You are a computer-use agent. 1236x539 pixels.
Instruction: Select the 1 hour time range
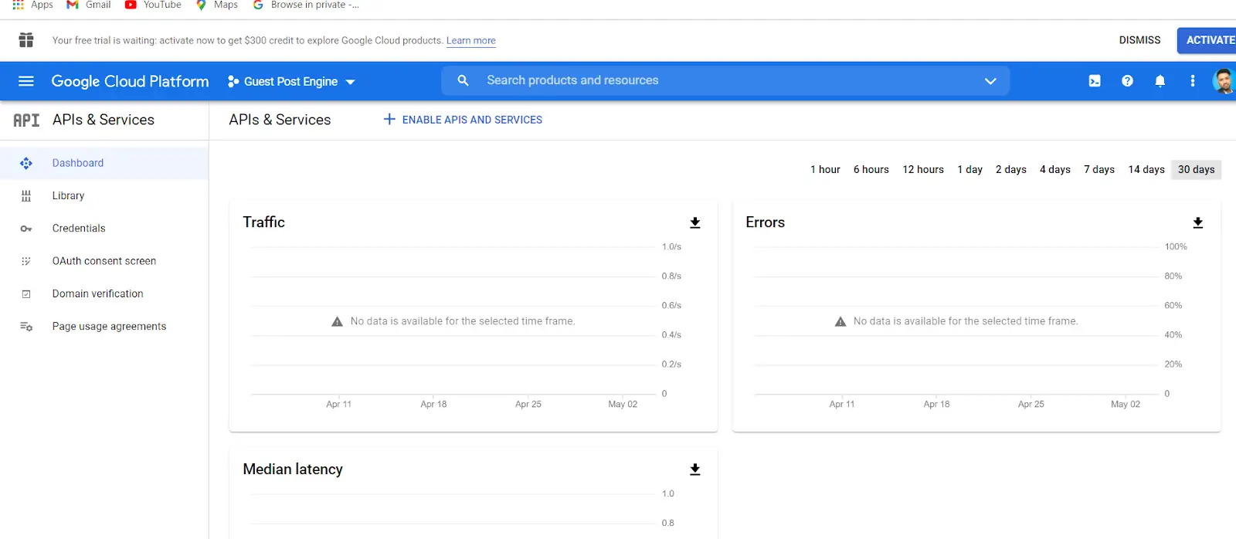[x=825, y=170]
